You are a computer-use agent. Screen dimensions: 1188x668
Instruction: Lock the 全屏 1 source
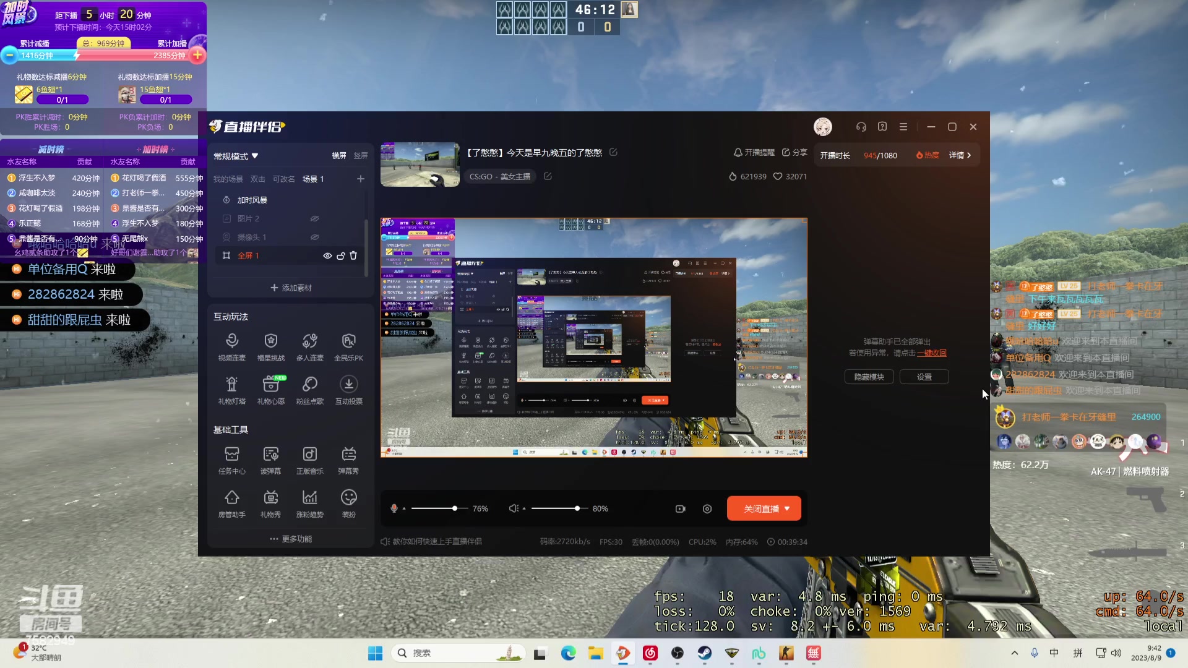[x=340, y=255]
